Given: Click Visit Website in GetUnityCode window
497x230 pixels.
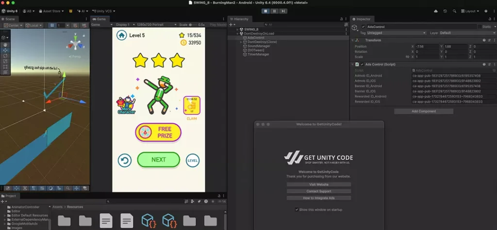Looking at the screenshot, I should [x=319, y=184].
